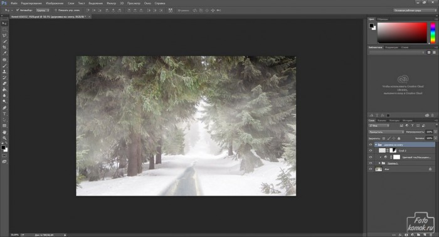
Task: Lock layer position icon
Action: coord(394,138)
